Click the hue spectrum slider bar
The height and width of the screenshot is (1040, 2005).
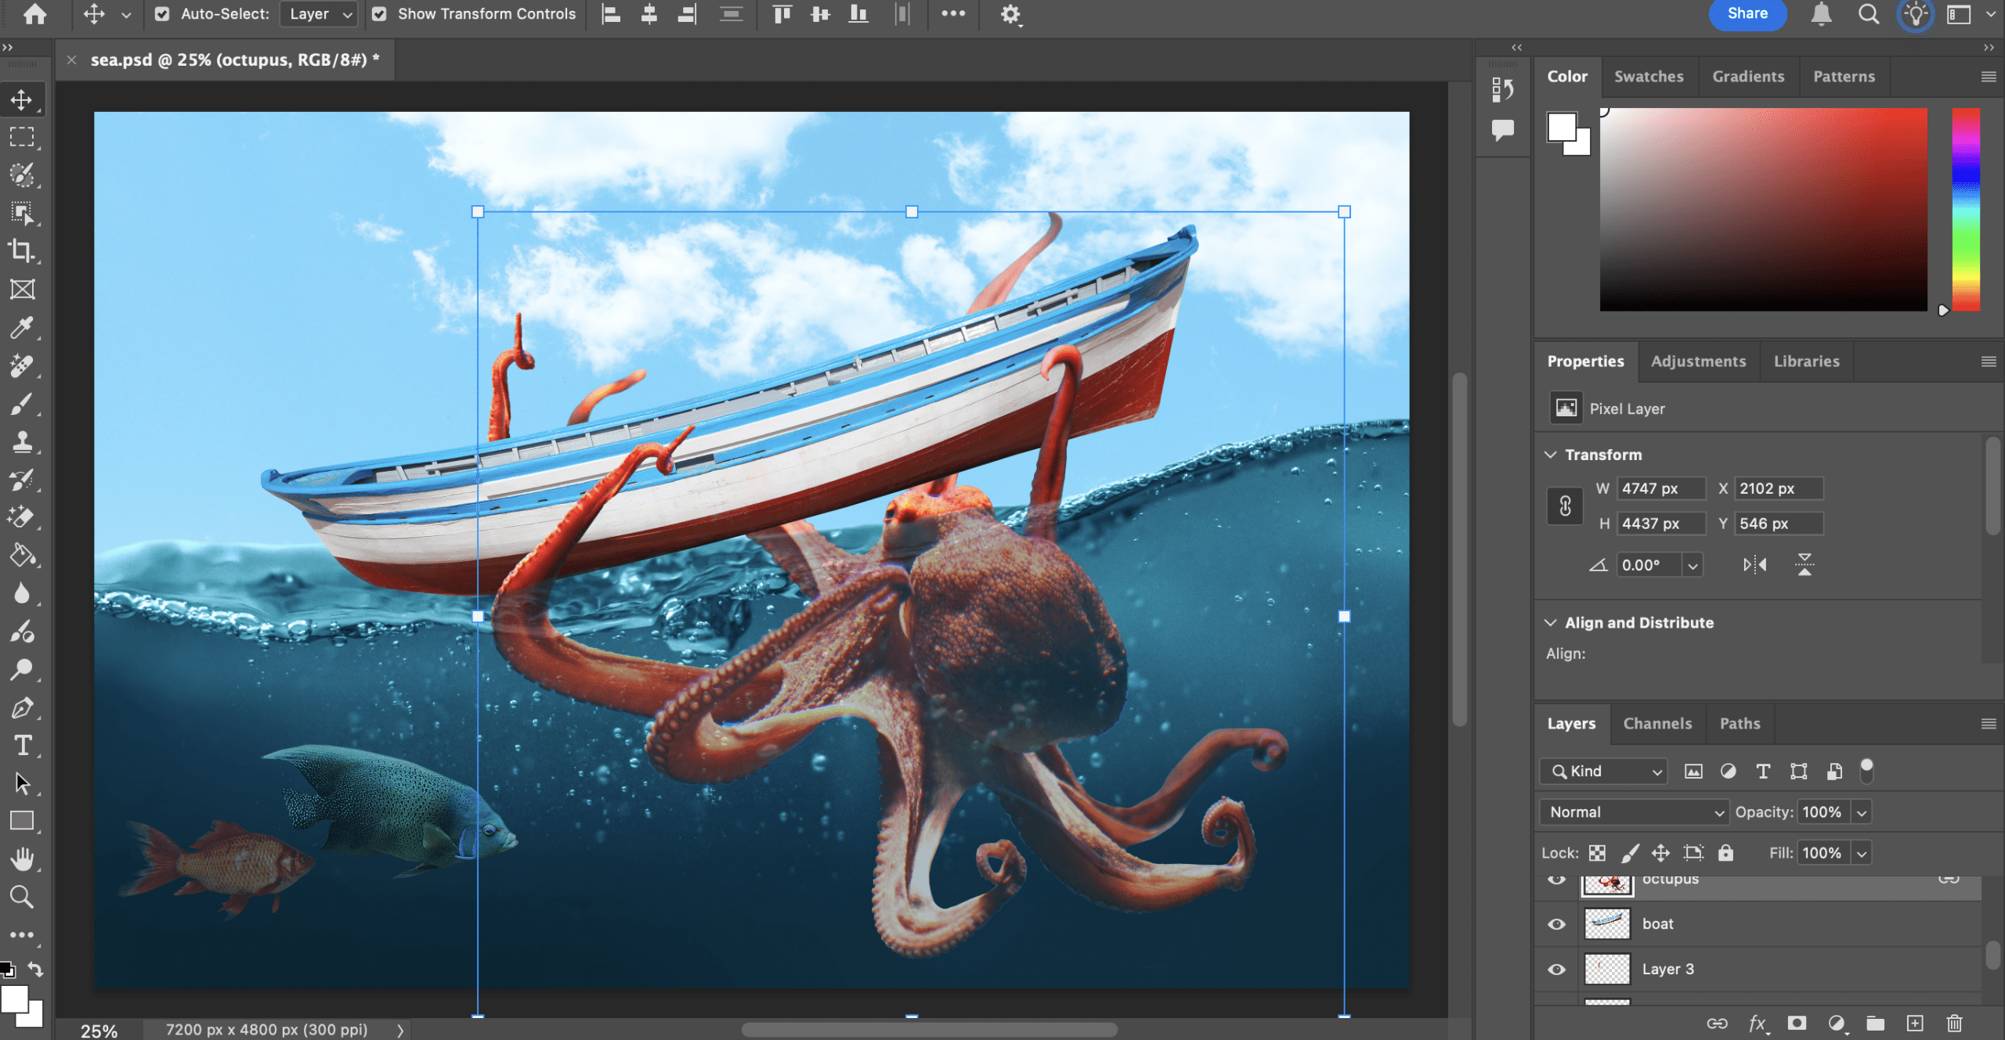1965,210
